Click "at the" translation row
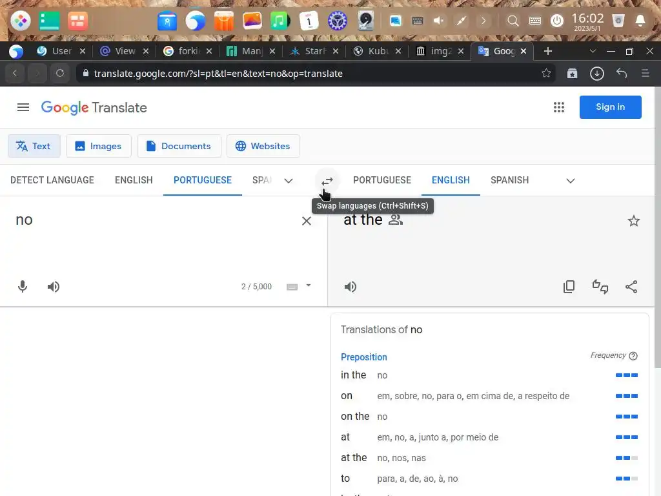Image resolution: width=661 pixels, height=496 pixels. tap(489, 458)
